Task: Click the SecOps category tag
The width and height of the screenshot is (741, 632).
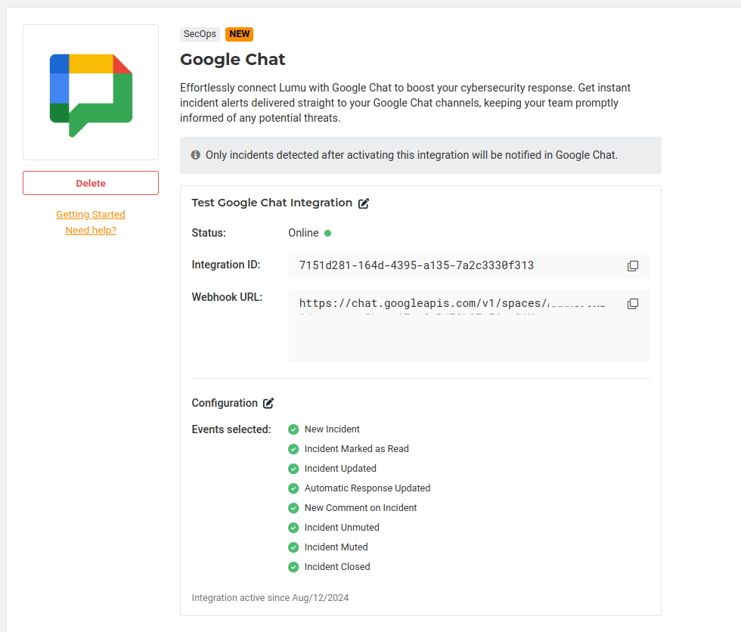Action: coord(200,34)
